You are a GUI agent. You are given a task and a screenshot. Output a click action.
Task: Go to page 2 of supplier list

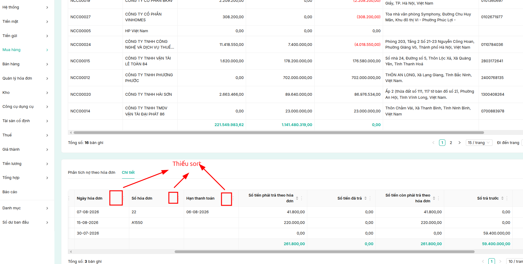click(x=451, y=143)
